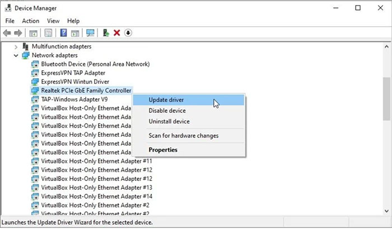
Task: Toggle the Show/Hide Console Tree toolbar icon
Action: (x=33, y=33)
